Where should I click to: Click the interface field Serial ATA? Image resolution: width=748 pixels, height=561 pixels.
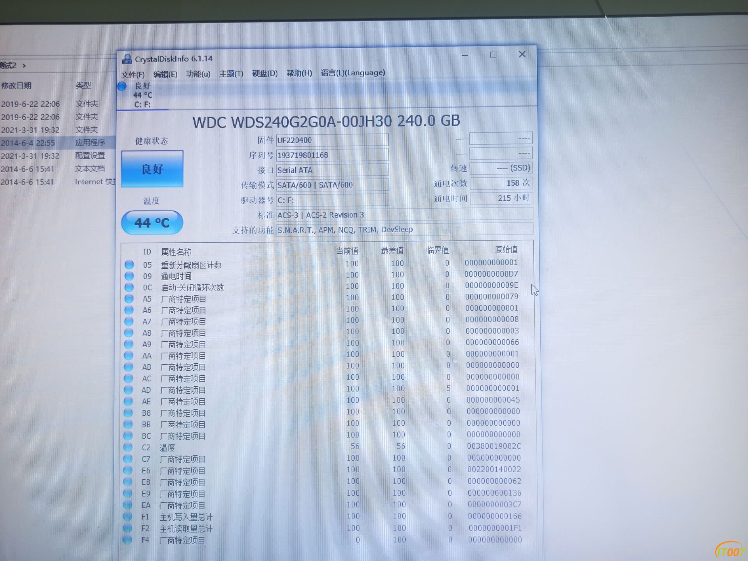pyautogui.click(x=332, y=170)
